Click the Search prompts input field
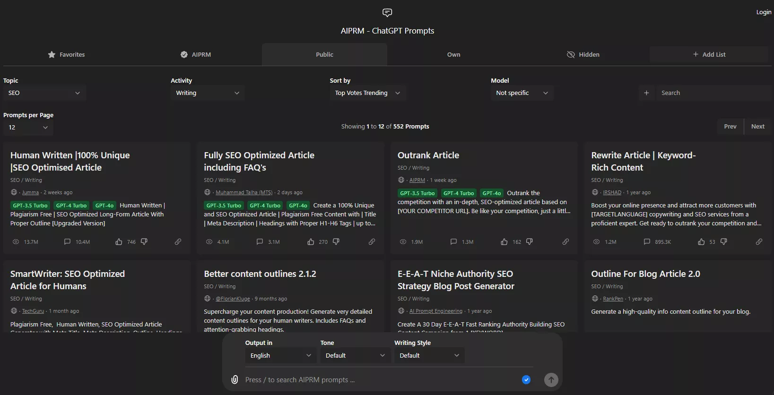 pos(713,93)
